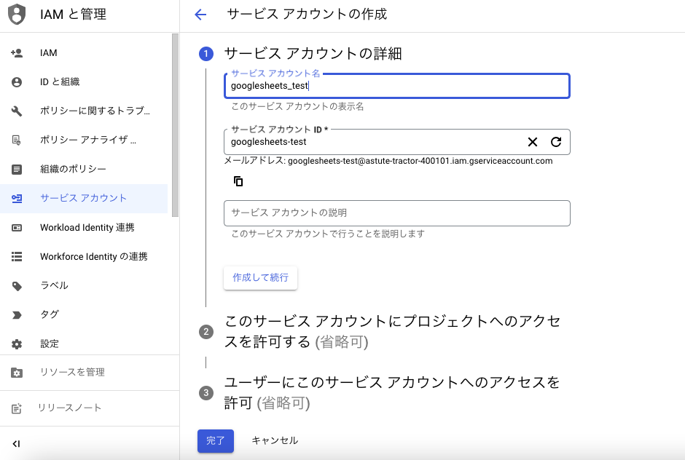Screen dimensions: 685x460
Task: Click the IAM と管理 shield logo
Action: (x=16, y=15)
